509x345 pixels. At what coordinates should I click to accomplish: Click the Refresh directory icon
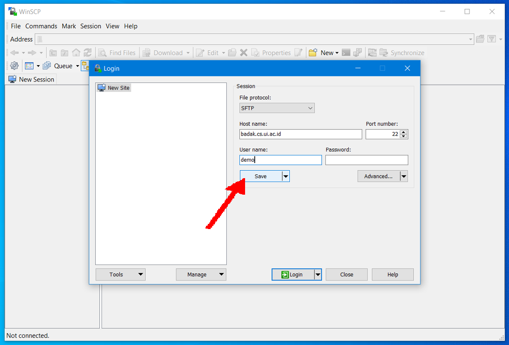[88, 53]
